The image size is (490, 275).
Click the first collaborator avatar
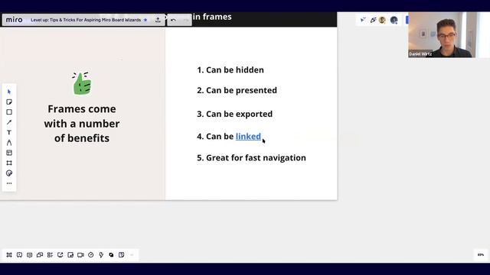coord(382,20)
